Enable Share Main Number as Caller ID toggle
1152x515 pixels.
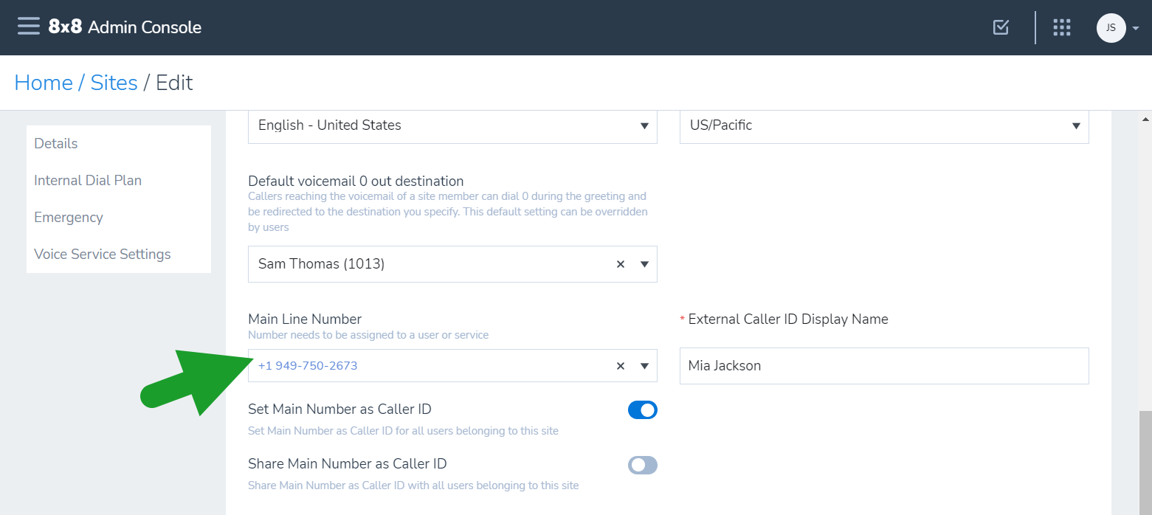(x=643, y=465)
